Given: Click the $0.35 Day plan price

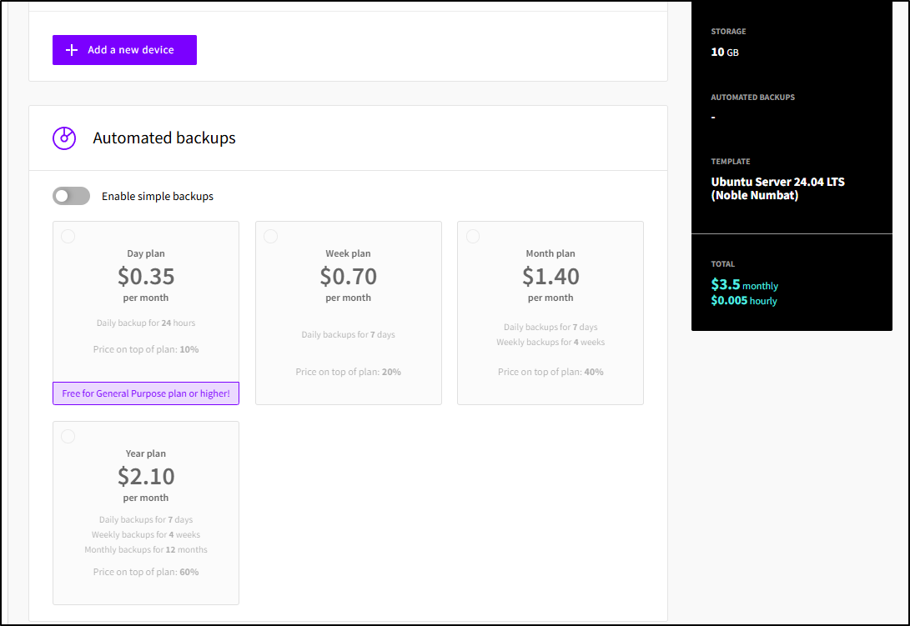Looking at the screenshot, I should point(146,276).
